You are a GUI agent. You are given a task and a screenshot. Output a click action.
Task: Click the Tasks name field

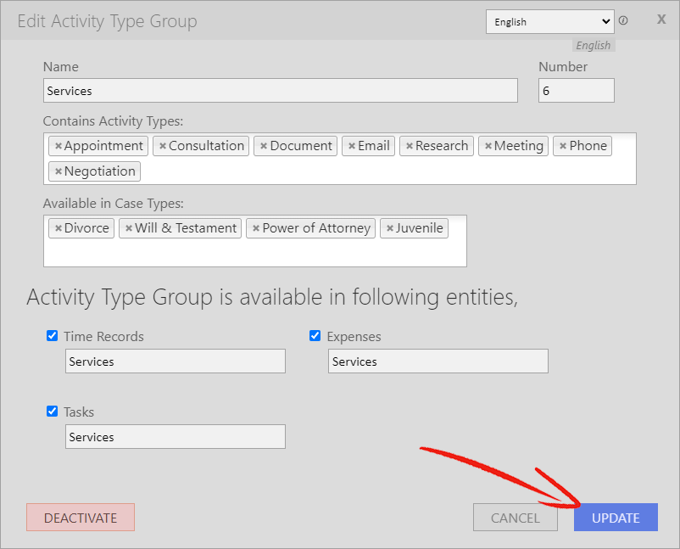(176, 437)
